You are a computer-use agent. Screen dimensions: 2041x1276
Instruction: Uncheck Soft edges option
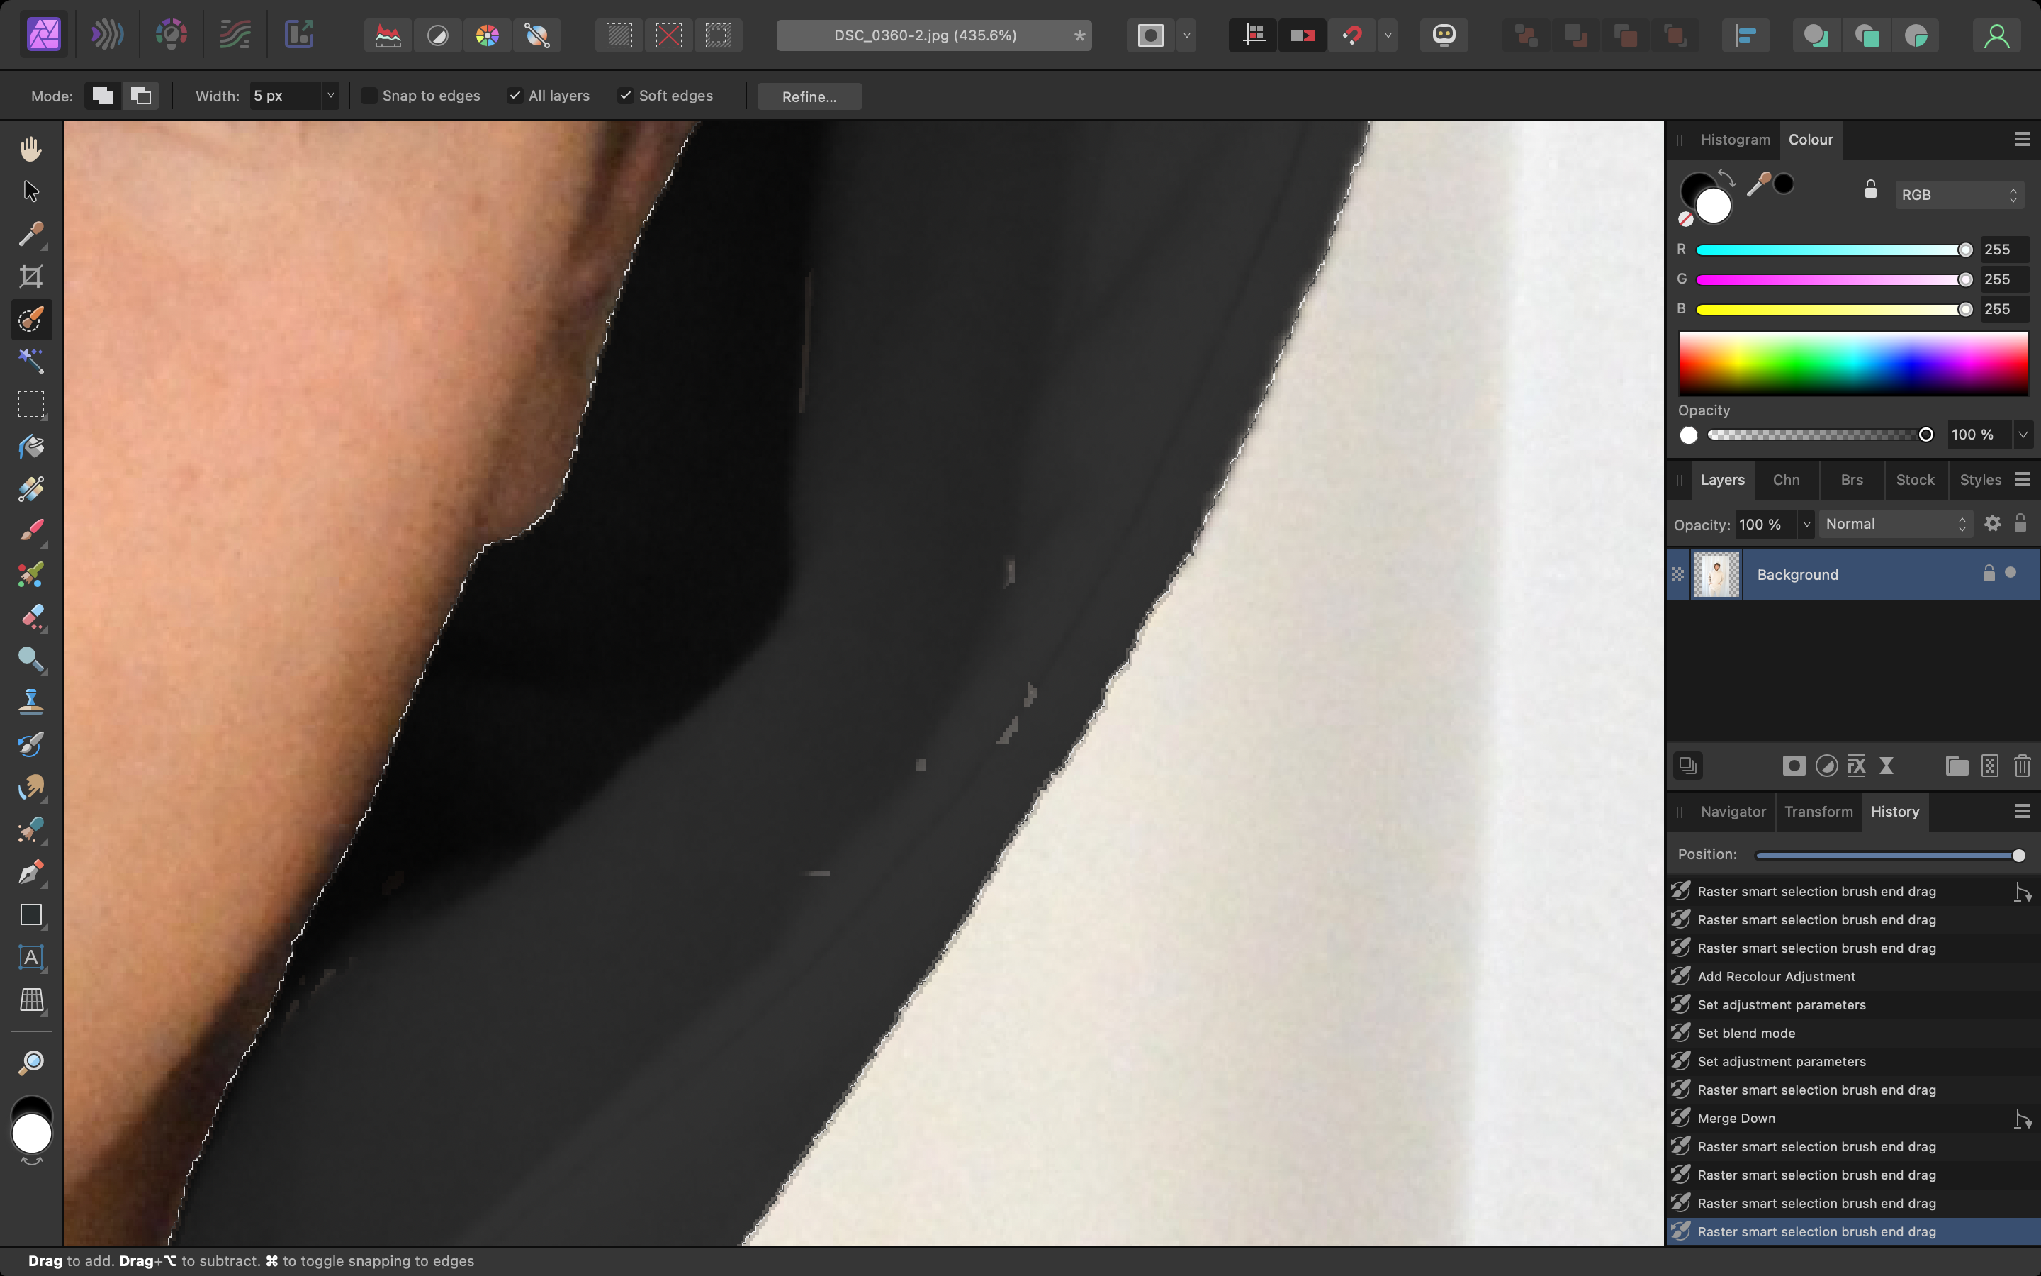625,96
